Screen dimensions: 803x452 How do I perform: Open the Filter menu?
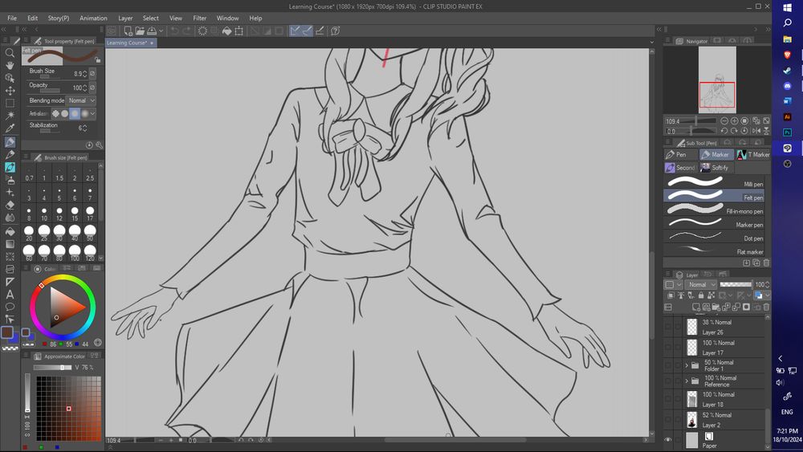[199, 18]
